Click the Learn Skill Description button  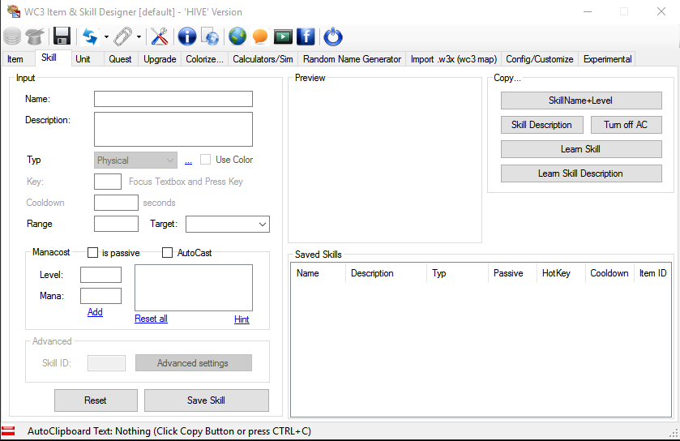click(x=581, y=173)
